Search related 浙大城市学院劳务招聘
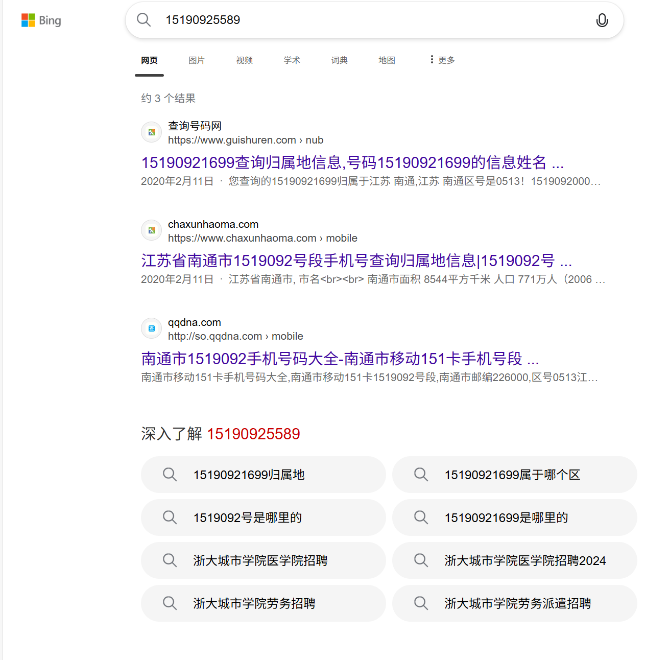 coord(264,603)
